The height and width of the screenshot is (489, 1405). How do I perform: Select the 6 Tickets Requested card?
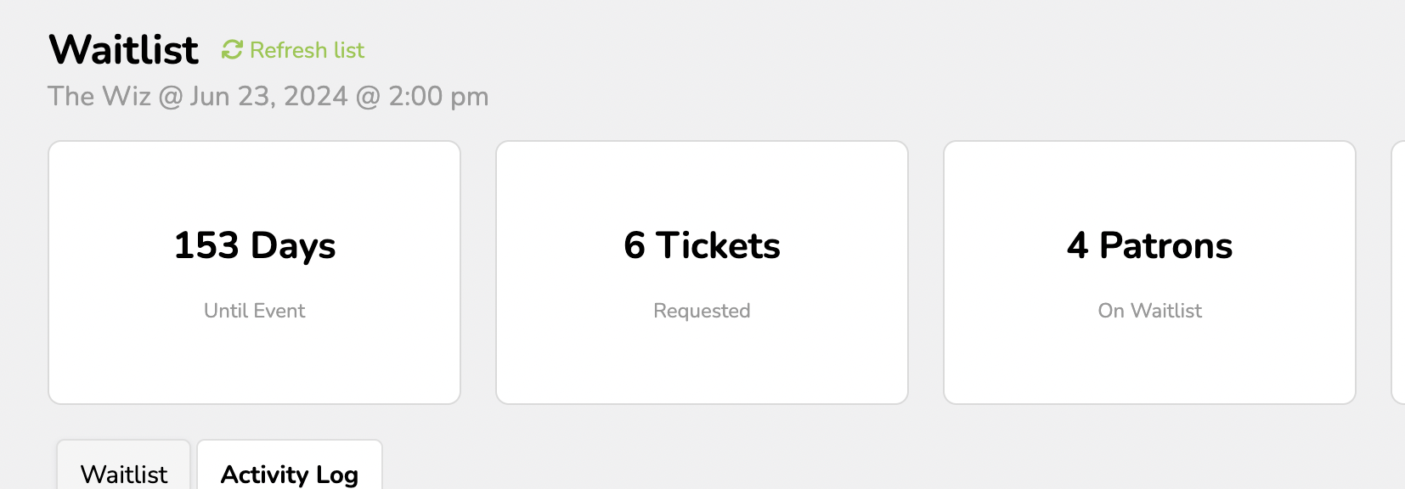coord(702,272)
